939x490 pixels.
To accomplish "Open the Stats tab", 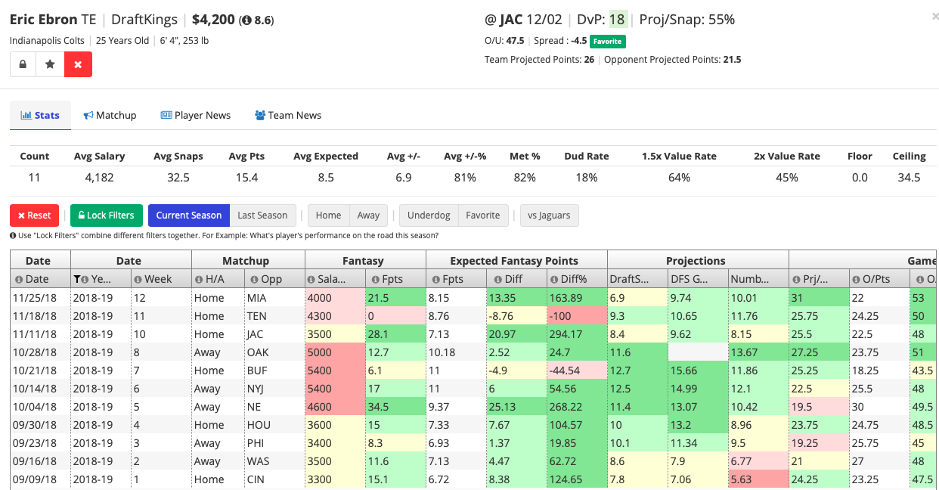I will click(x=40, y=115).
